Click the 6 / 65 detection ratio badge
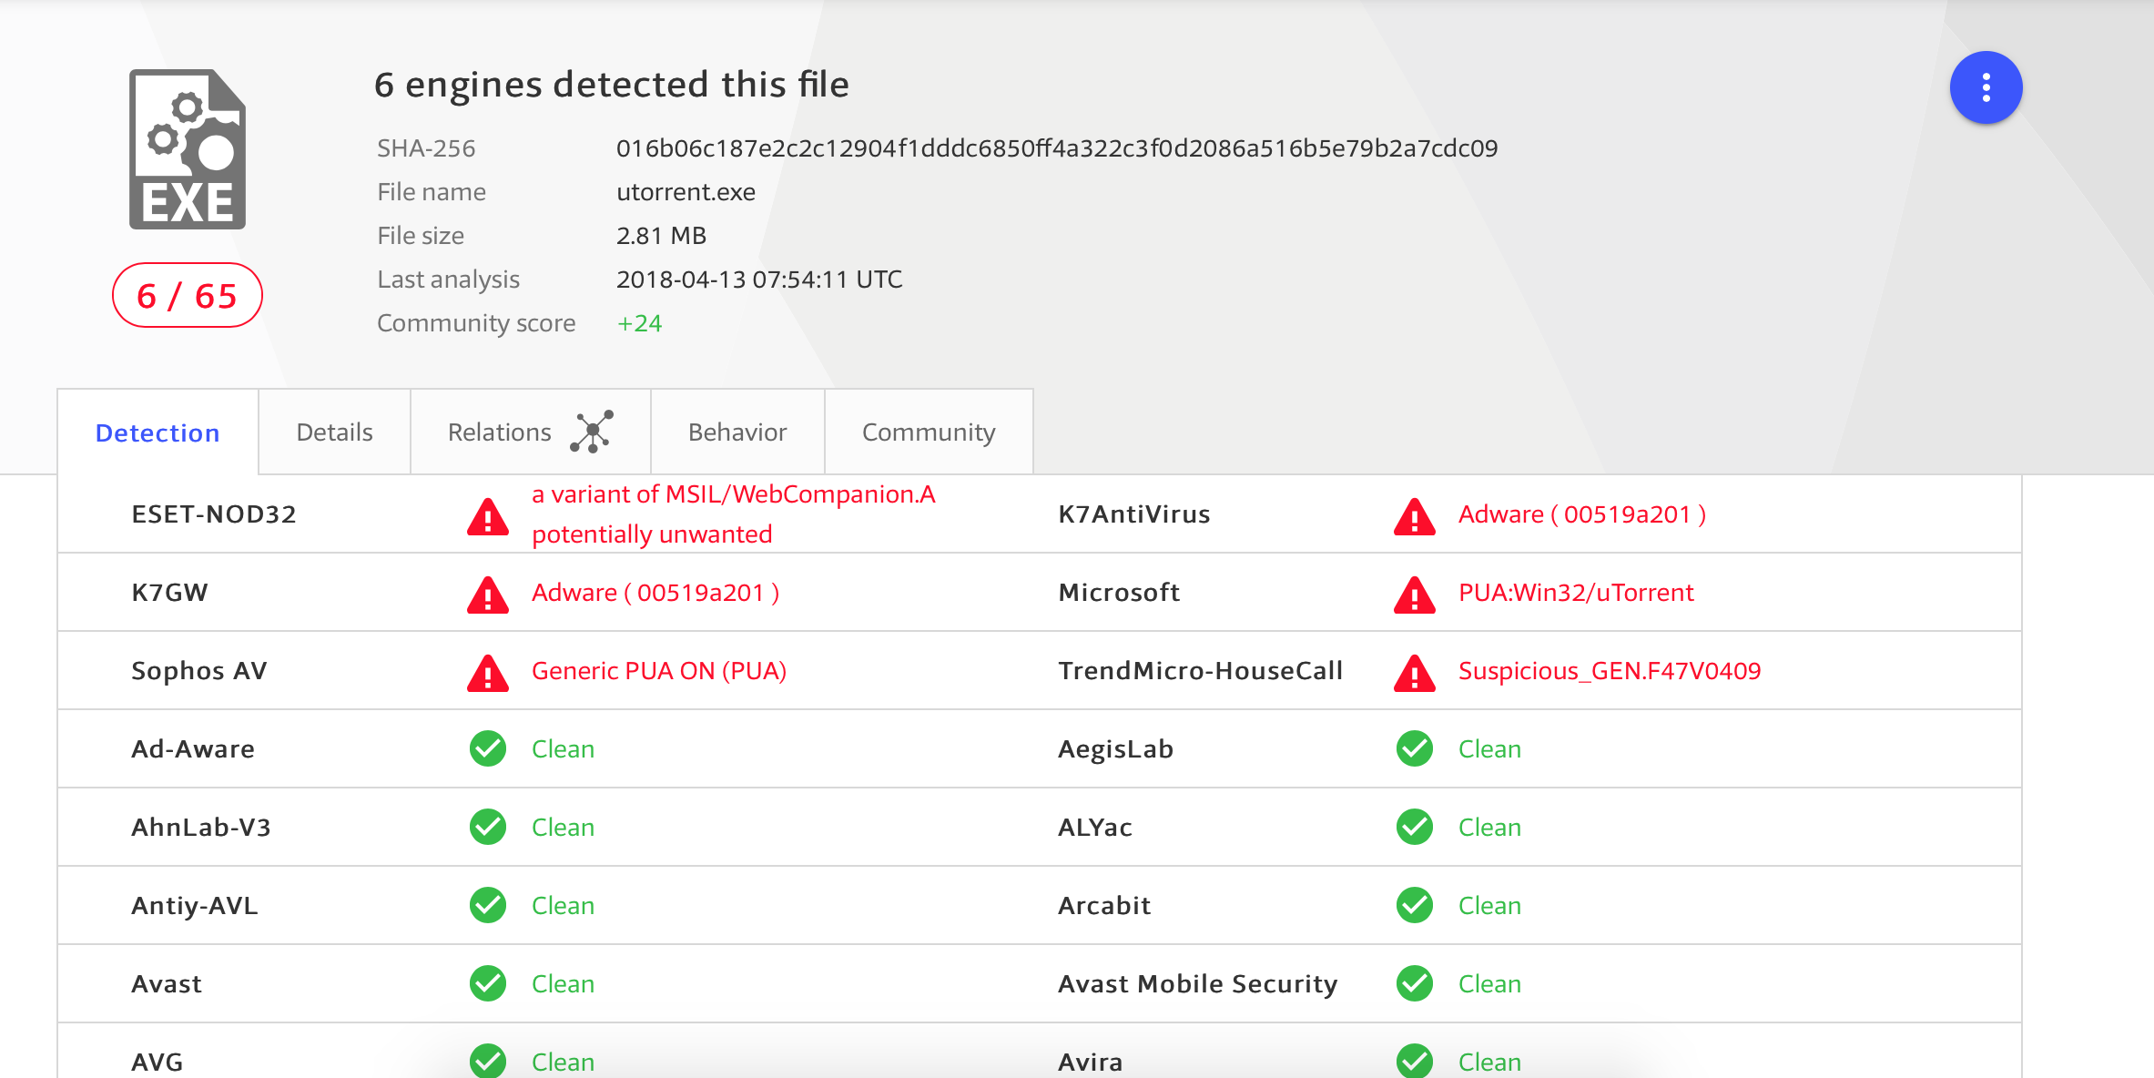2154x1078 pixels. 188,296
